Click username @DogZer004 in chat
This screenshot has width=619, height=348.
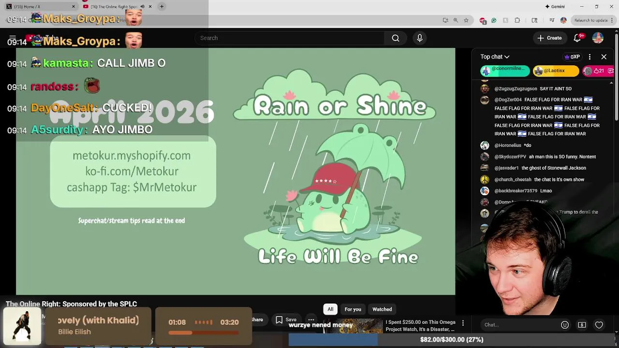coord(508,100)
